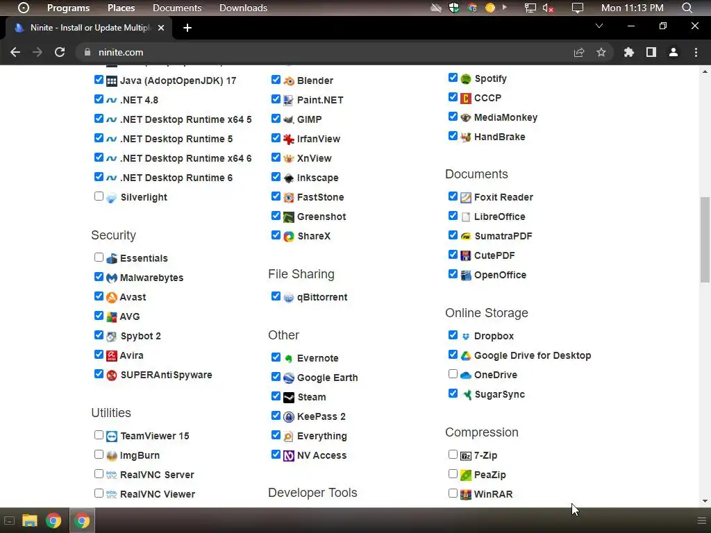Click the ShareX app icon
This screenshot has height=533, width=711.
pyautogui.click(x=288, y=237)
